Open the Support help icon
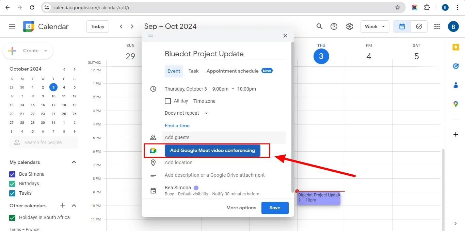Image resolution: width=465 pixels, height=231 pixels. pos(334,26)
